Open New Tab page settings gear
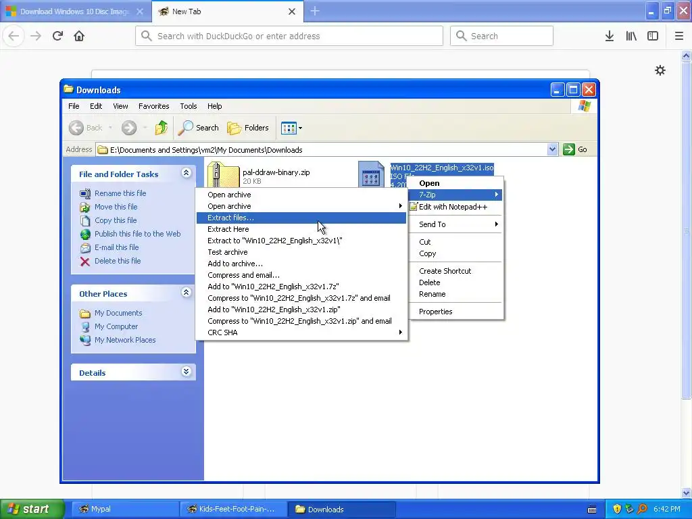 click(x=660, y=70)
